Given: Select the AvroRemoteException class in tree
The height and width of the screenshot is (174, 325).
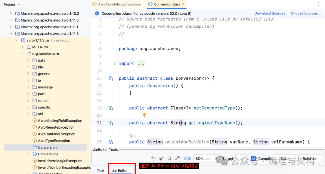Looking at the screenshot, I should tap(56, 127).
